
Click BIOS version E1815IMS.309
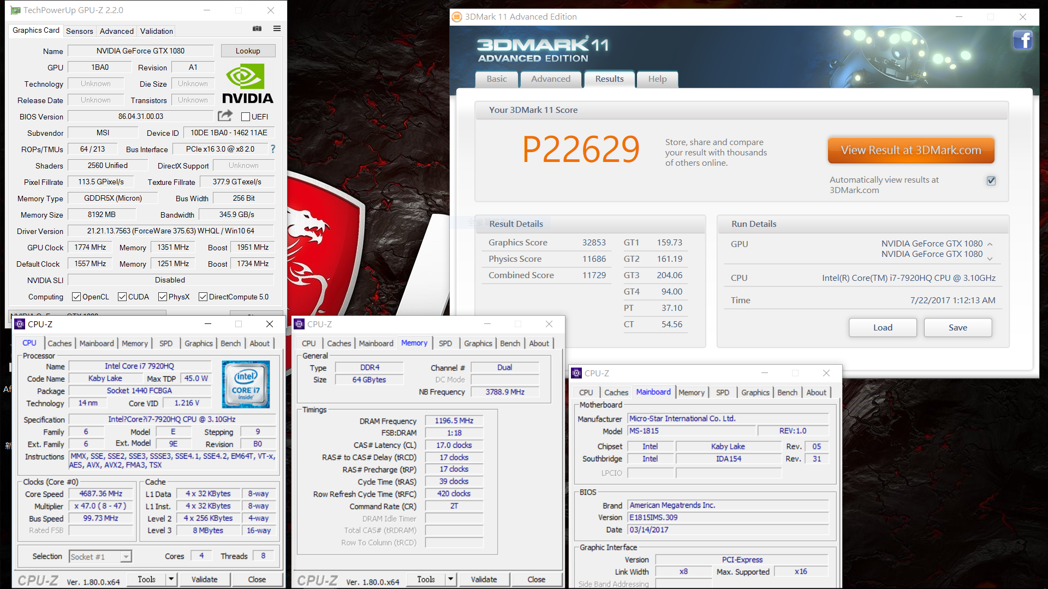pos(728,518)
